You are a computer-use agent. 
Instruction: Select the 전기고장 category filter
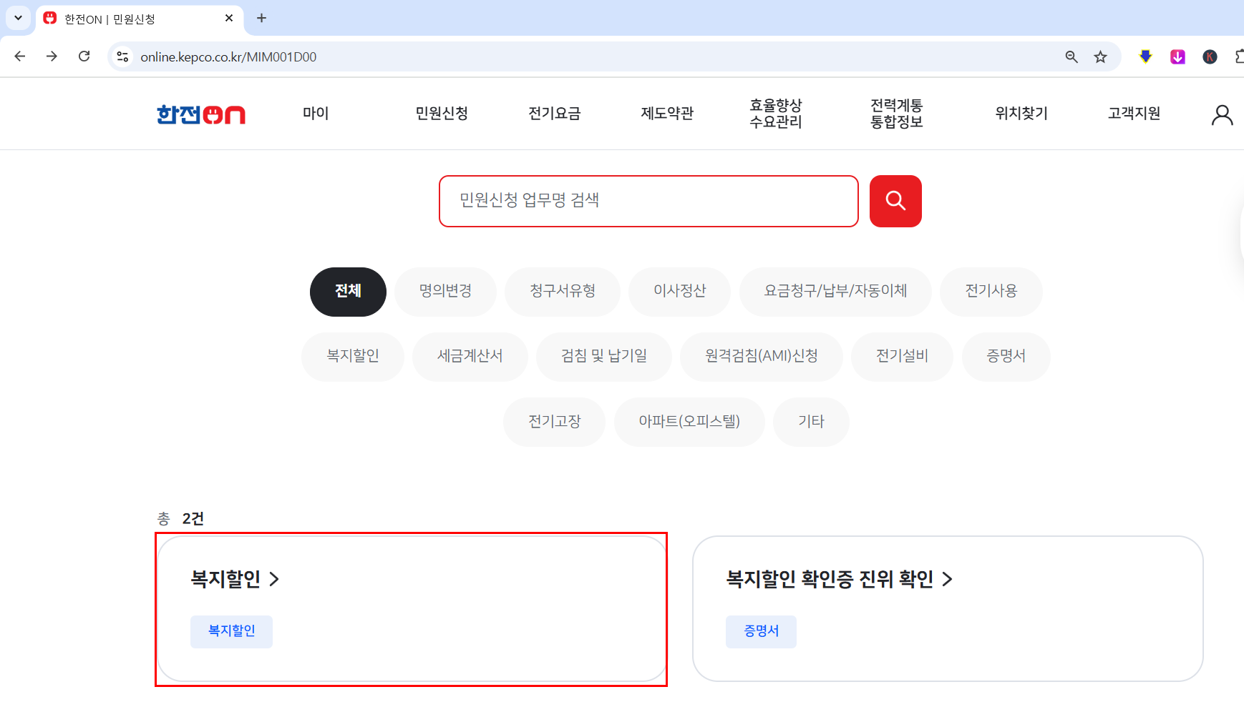coord(555,422)
